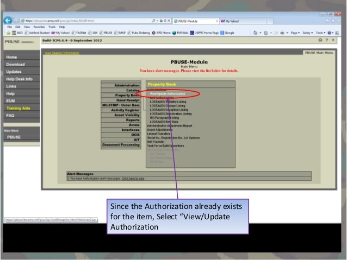Click PBUSE under Main Menu sidebar
The width and height of the screenshot is (347, 260).
pos(14,137)
